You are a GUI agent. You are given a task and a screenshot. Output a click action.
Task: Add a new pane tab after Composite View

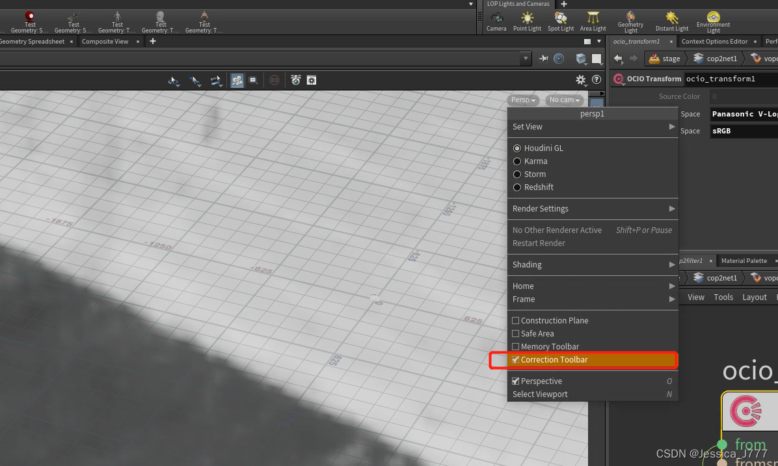click(153, 41)
